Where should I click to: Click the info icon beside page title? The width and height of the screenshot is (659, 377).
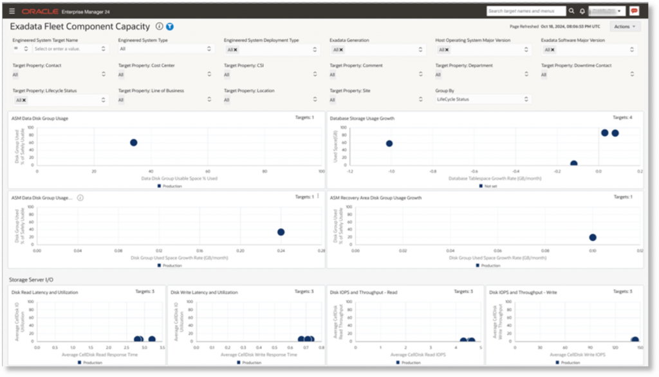[x=160, y=26]
